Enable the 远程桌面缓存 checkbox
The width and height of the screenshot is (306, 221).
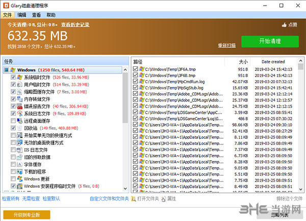tap(13, 120)
